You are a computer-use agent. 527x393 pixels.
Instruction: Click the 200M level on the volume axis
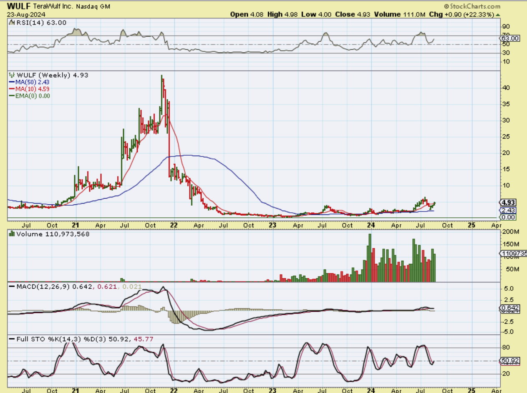[x=510, y=232]
